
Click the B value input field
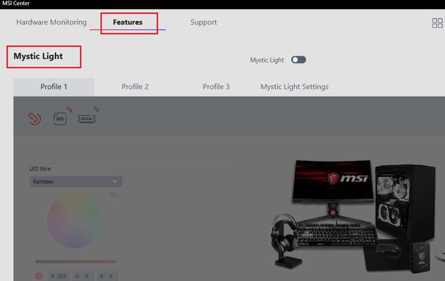(x=108, y=276)
